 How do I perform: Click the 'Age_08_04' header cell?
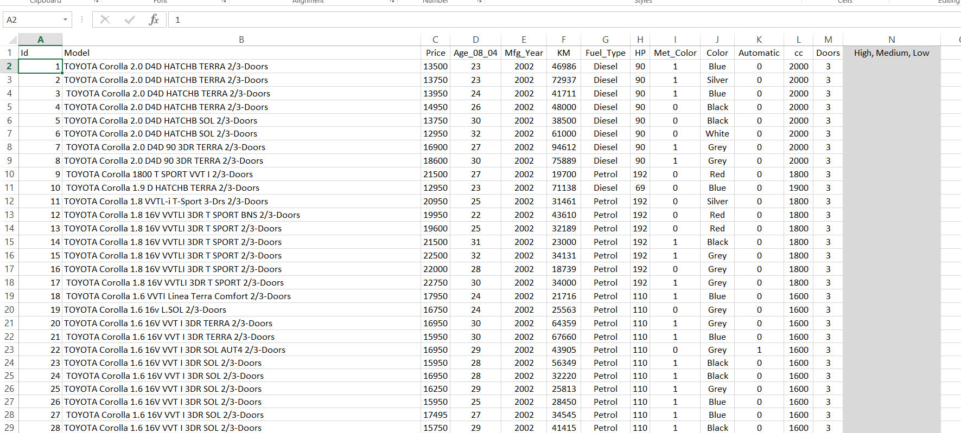point(475,53)
